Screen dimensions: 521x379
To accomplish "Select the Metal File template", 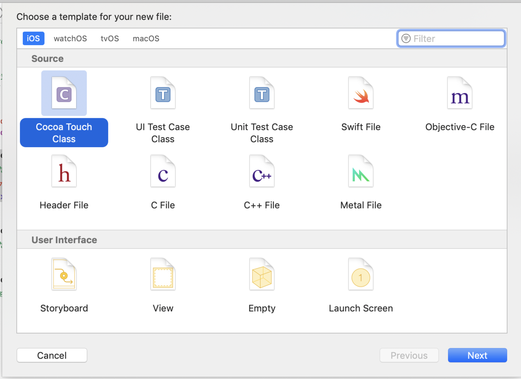I will [x=361, y=172].
